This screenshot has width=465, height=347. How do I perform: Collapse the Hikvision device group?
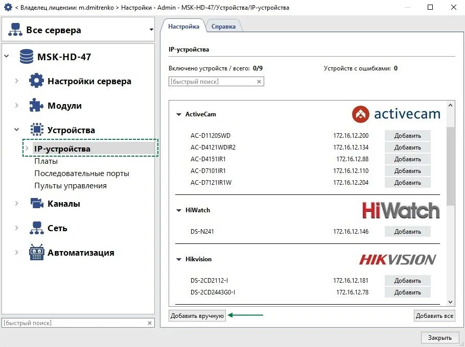[x=178, y=259]
